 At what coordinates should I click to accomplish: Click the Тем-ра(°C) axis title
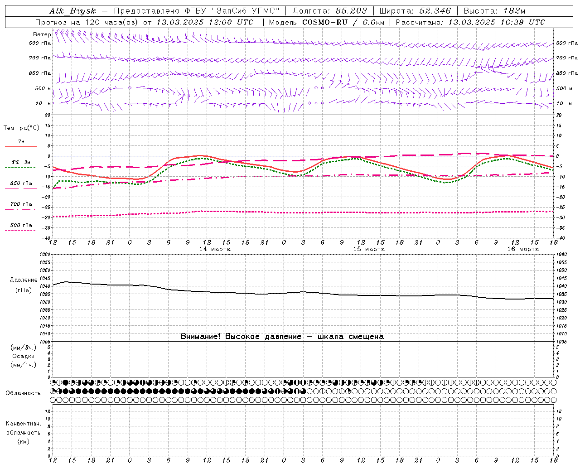point(21,128)
